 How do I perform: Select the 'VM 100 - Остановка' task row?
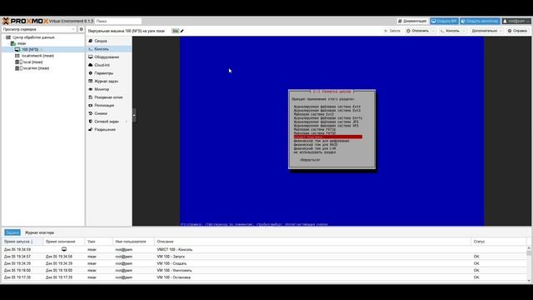click(264, 277)
